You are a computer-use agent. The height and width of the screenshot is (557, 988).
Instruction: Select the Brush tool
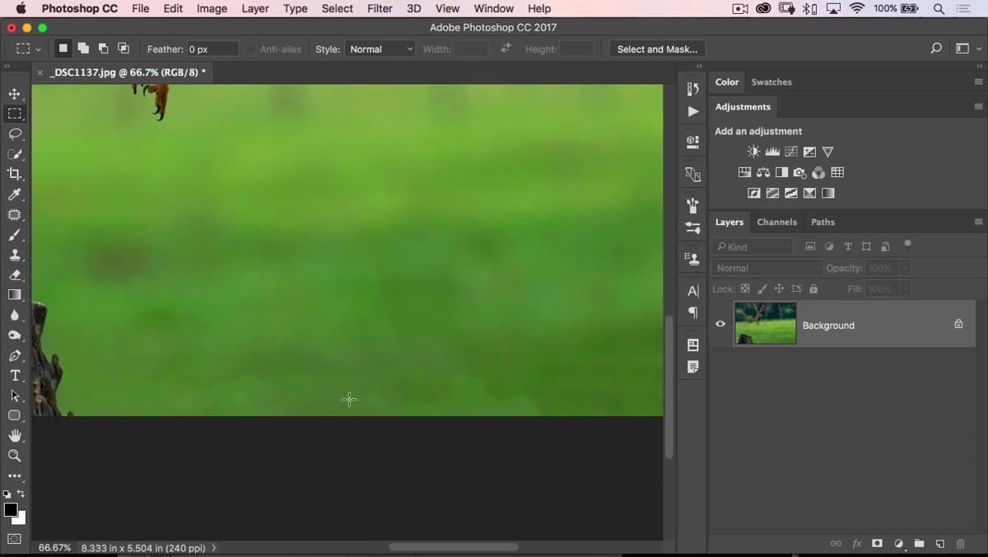pyautogui.click(x=15, y=235)
